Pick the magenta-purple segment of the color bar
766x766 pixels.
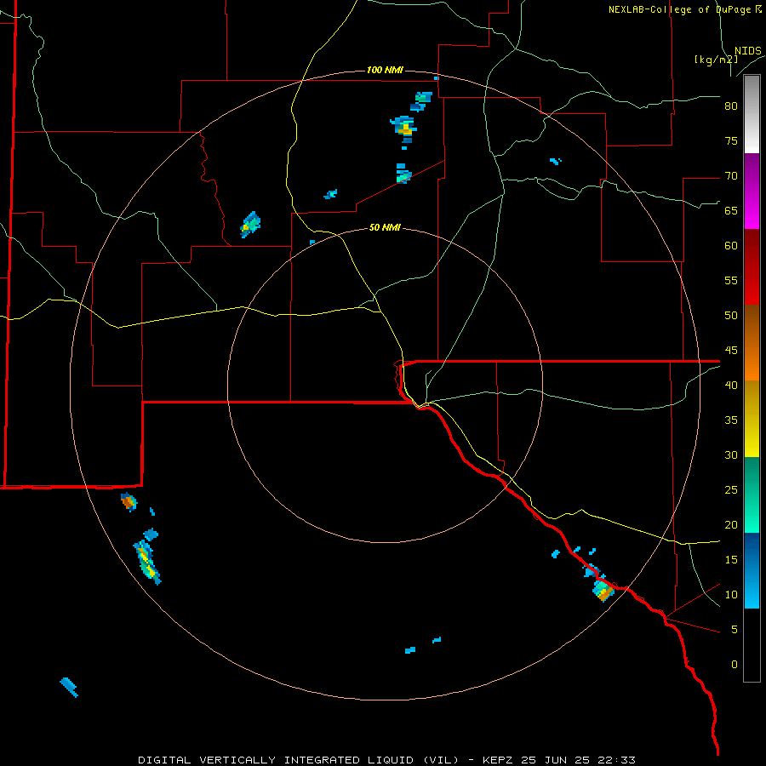tap(752, 191)
